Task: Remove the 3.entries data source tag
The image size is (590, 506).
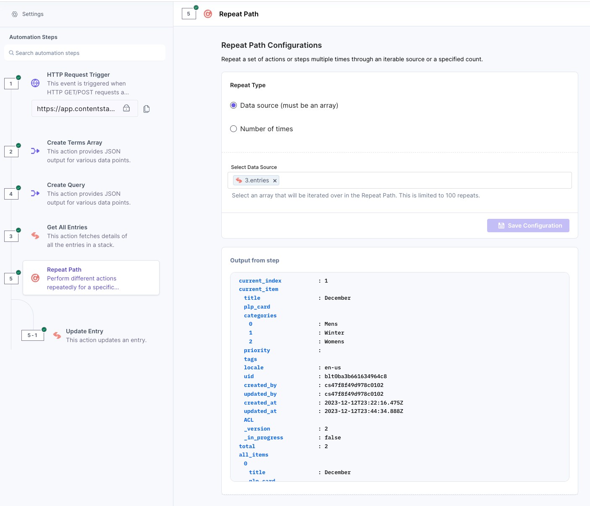Action: [275, 181]
